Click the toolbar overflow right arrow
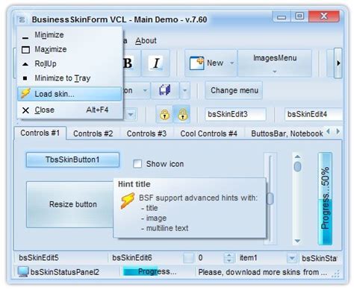 (x=338, y=63)
